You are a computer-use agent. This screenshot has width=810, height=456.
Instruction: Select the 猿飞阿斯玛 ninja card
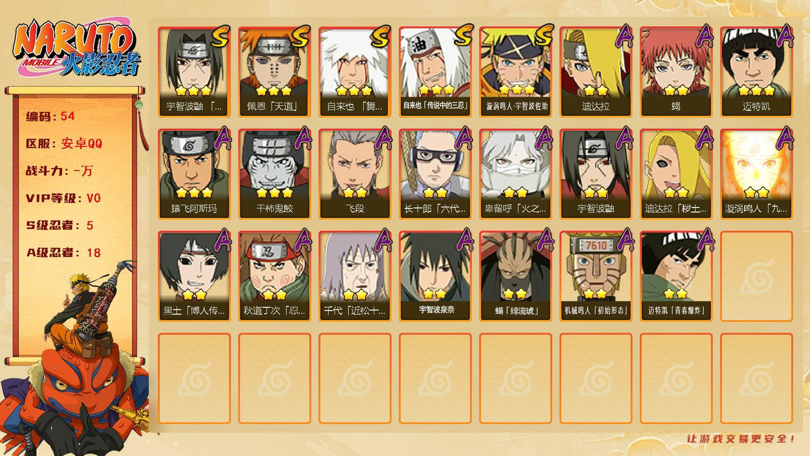tap(194, 174)
